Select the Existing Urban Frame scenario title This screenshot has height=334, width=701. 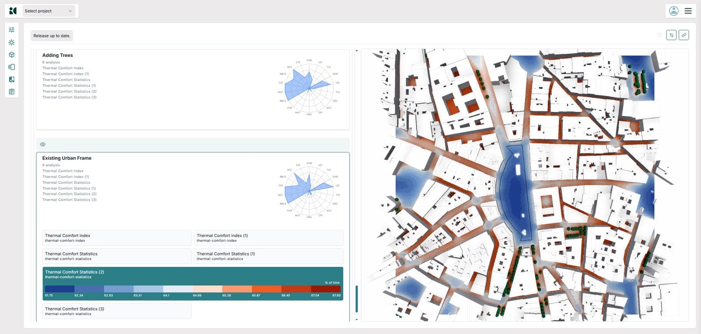pos(67,158)
